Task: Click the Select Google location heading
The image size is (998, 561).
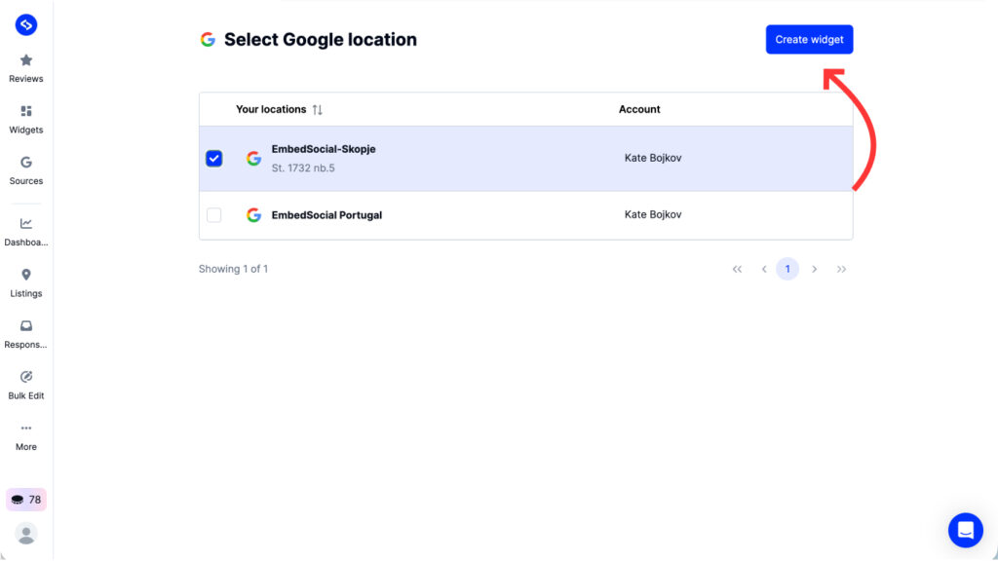Action: tap(320, 39)
